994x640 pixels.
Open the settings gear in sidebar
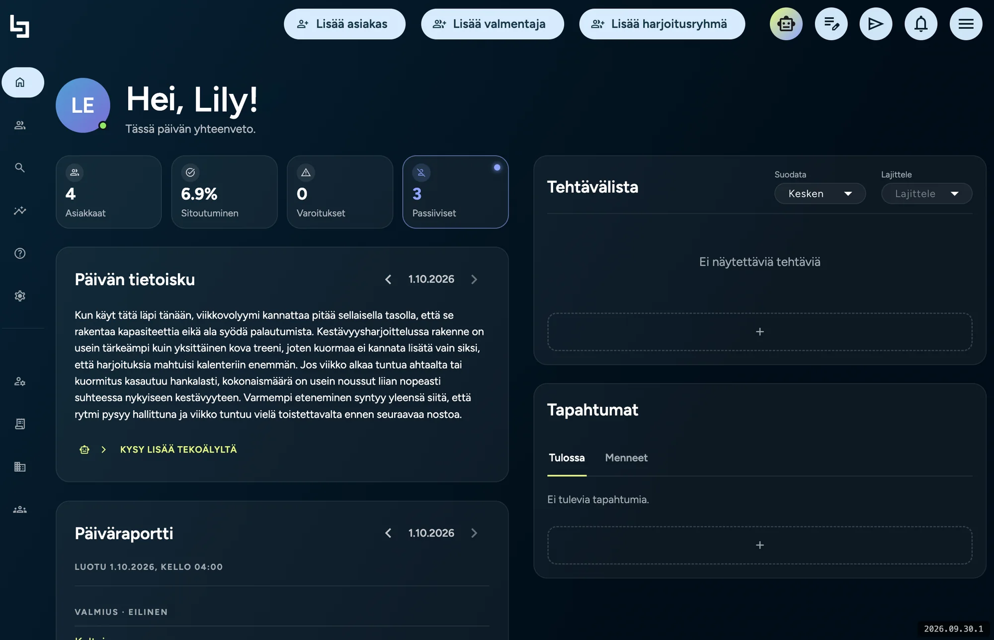tap(20, 296)
